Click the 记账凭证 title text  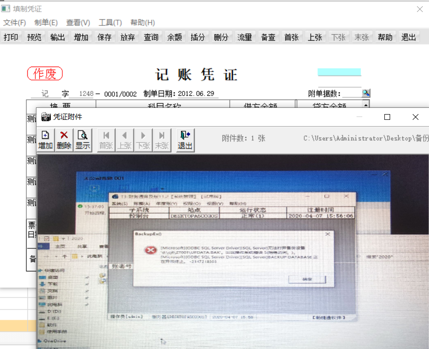pos(196,74)
